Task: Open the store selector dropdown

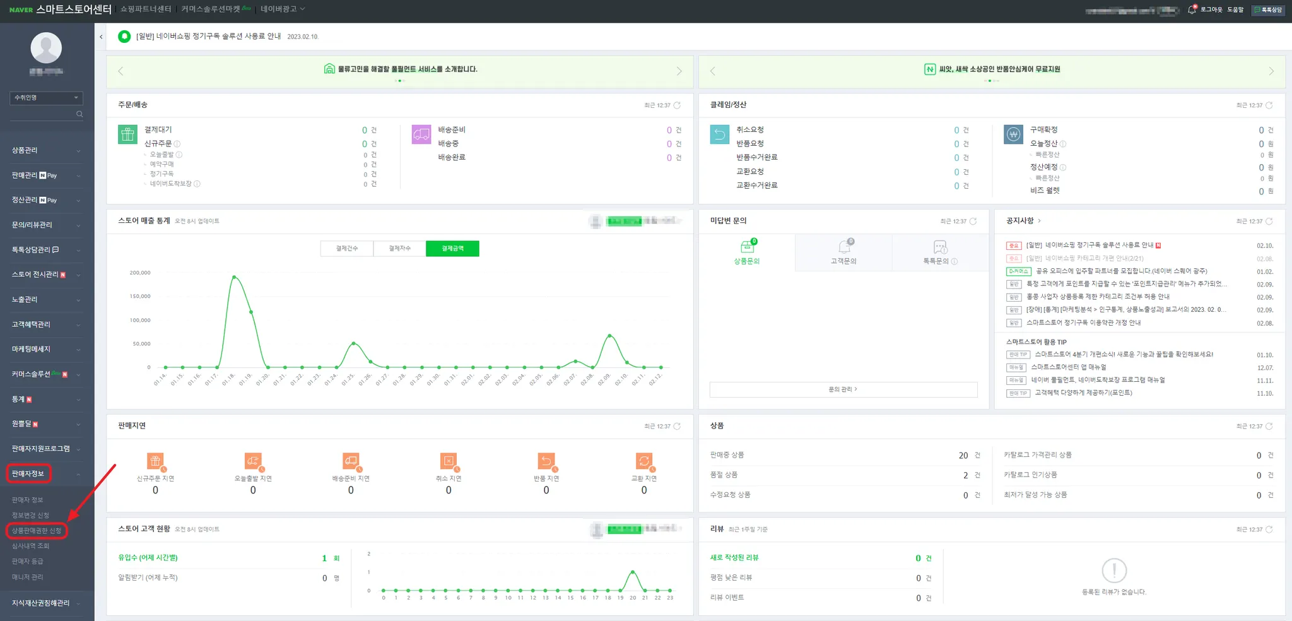Action: coord(46,98)
